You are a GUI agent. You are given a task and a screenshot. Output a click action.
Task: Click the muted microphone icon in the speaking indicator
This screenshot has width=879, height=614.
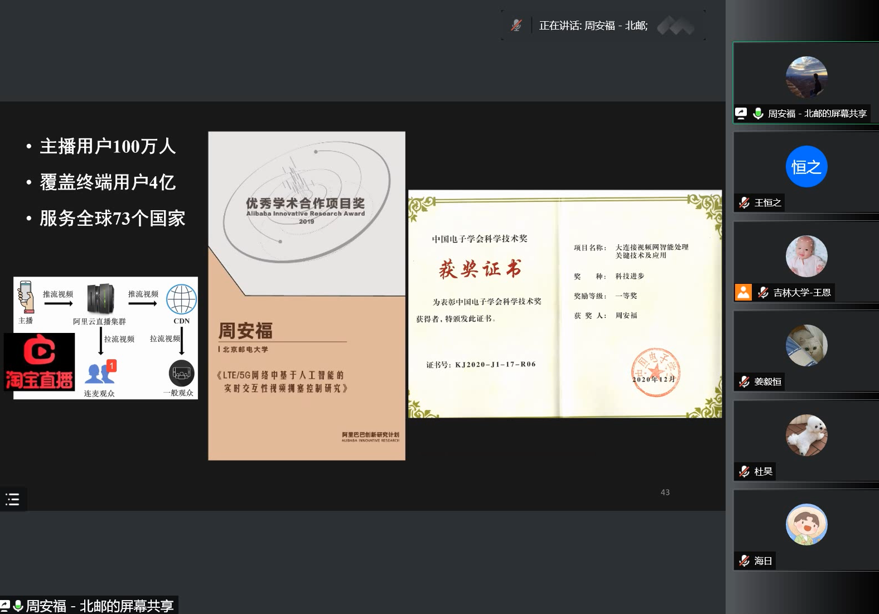(516, 25)
